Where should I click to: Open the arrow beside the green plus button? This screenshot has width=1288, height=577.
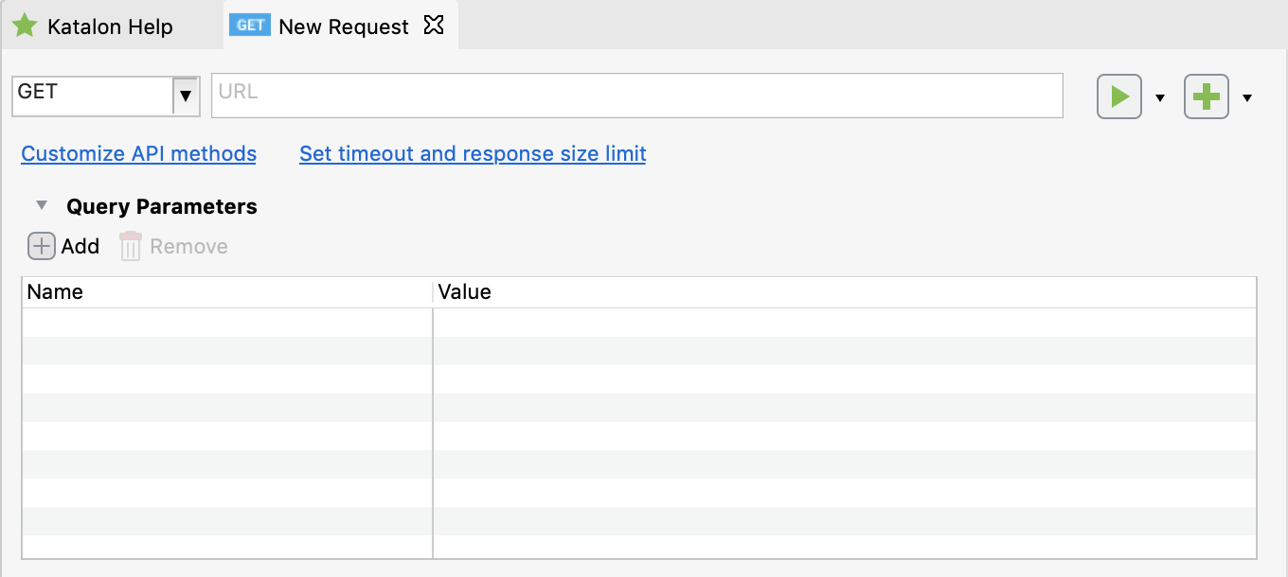click(1247, 98)
